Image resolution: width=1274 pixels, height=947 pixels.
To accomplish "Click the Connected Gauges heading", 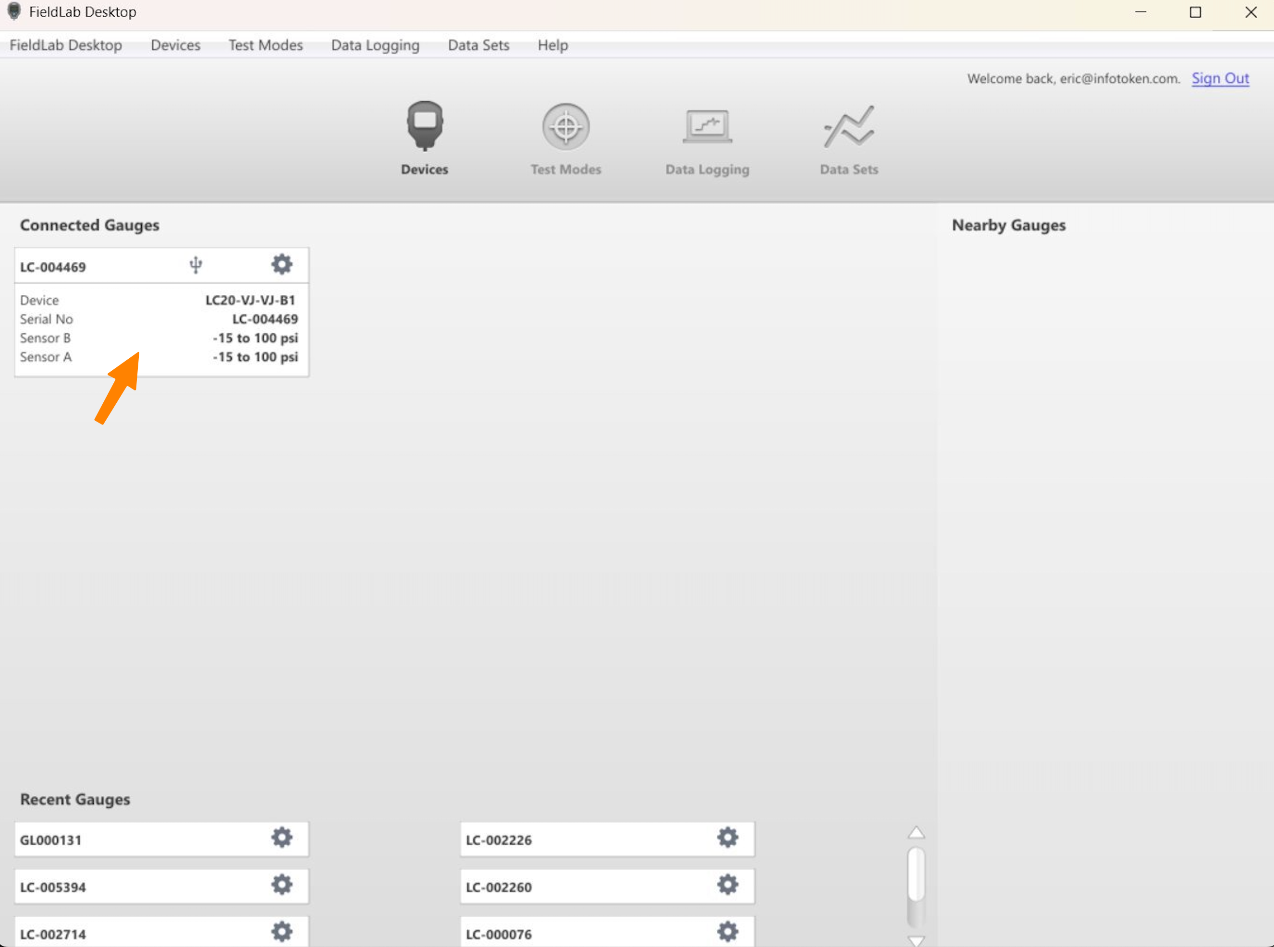I will (89, 225).
